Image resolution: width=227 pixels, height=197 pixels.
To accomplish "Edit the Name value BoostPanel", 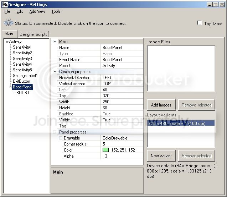I will point(122,48).
